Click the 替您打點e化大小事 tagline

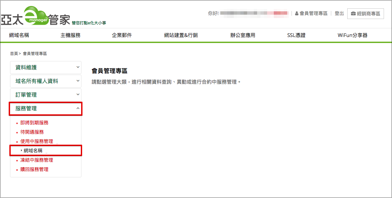pos(89,23)
